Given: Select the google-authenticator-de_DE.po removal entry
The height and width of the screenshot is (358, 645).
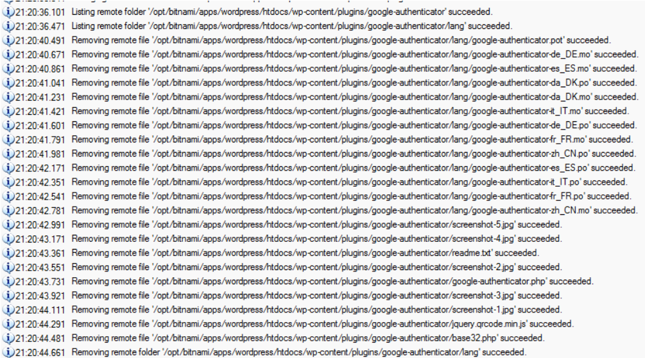Looking at the screenshot, I should pyautogui.click(x=320, y=125).
